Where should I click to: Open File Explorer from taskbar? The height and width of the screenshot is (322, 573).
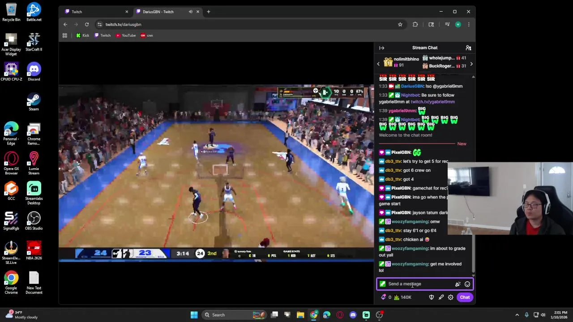point(300,315)
